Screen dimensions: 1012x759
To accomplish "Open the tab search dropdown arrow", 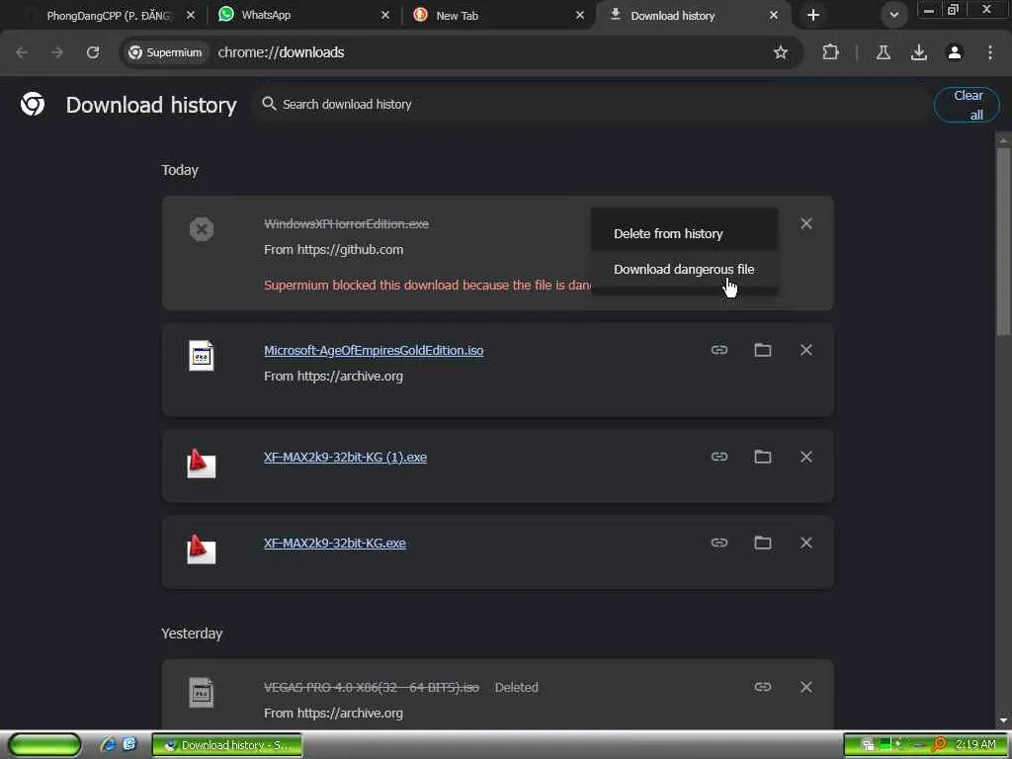I will tap(893, 15).
